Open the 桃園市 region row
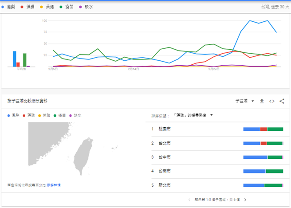This screenshot has width=291, height=208. pos(162,129)
